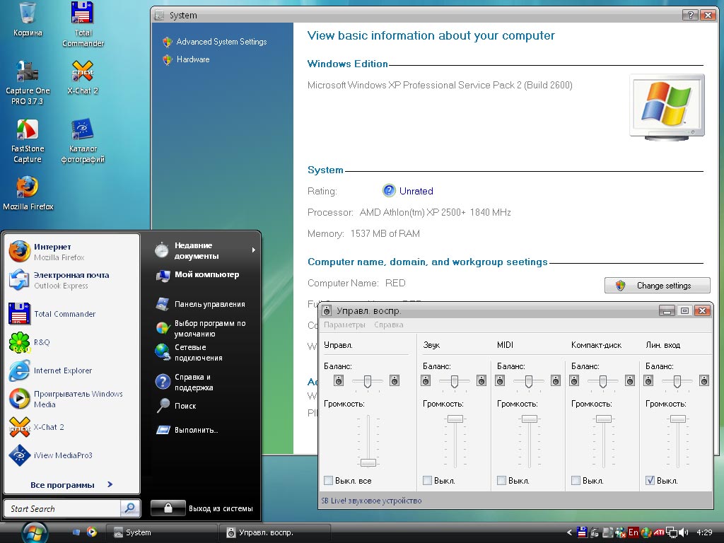
Task: Open Каталог фотографий desktop icon
Action: [83, 141]
